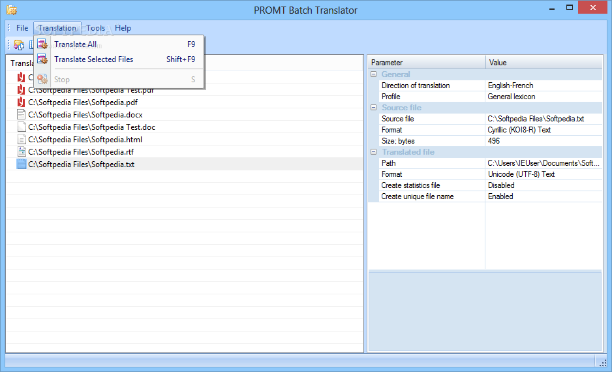The height and width of the screenshot is (372, 612).
Task: Click the English-French direction value
Action: (x=510, y=85)
